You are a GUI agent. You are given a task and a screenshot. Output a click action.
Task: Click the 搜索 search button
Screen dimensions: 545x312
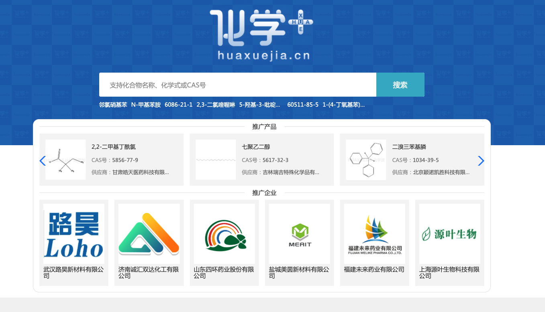click(x=400, y=85)
